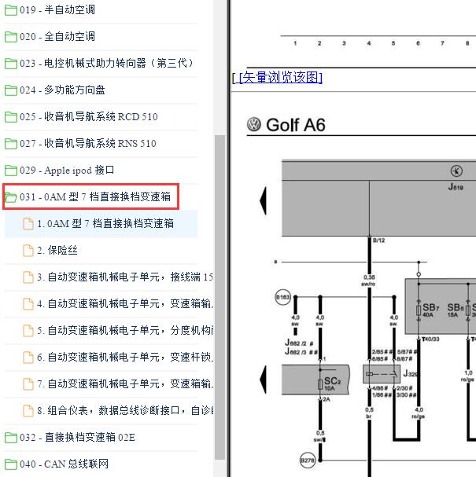Expand 025 - 收音机导航系统 RCD 510
Image resolution: width=476 pixels, height=477 pixels.
coord(89,117)
